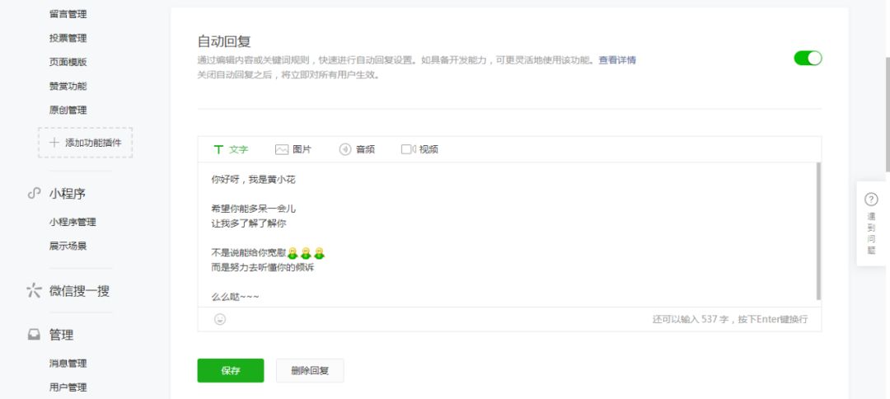Click 添加功能插件 add plugin button
The height and width of the screenshot is (399, 890).
pyautogui.click(x=85, y=143)
